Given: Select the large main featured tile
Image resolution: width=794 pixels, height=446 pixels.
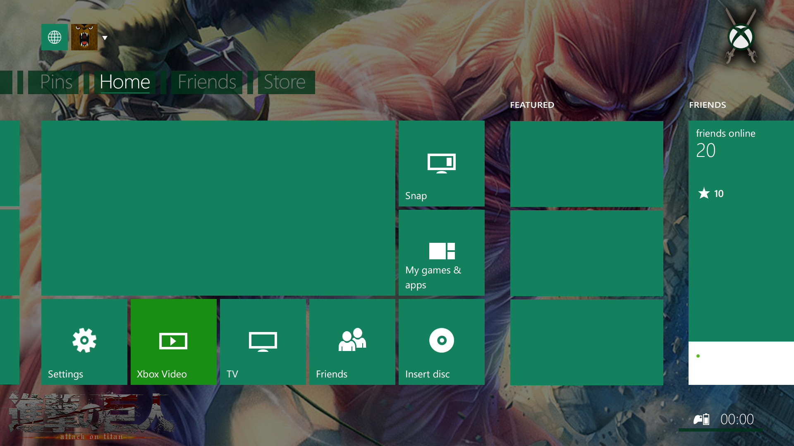Looking at the screenshot, I should (x=218, y=208).
